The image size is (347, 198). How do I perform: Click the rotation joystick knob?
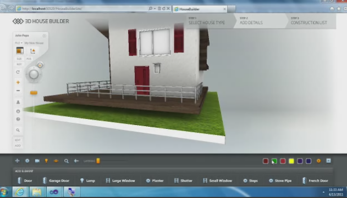(34, 75)
